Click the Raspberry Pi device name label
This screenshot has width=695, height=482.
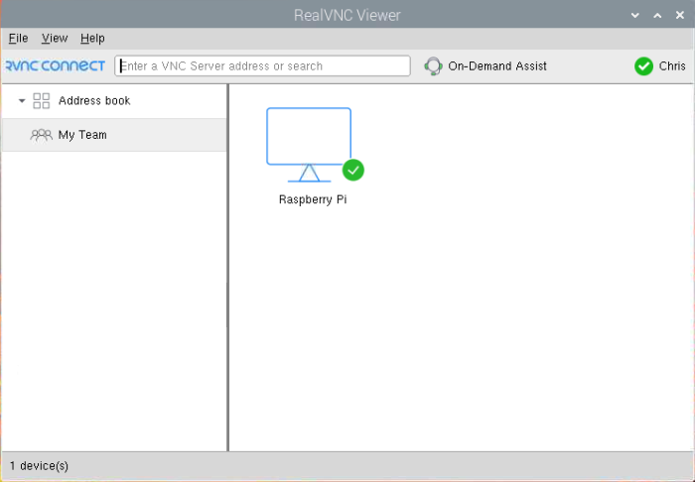click(313, 199)
